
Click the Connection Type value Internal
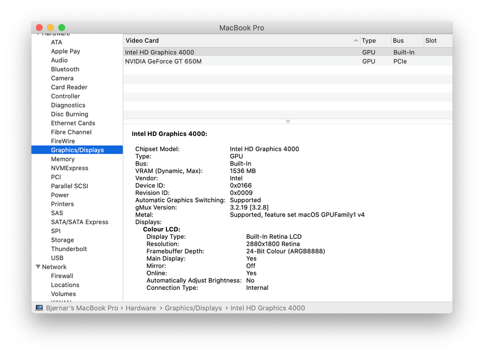coord(257,287)
